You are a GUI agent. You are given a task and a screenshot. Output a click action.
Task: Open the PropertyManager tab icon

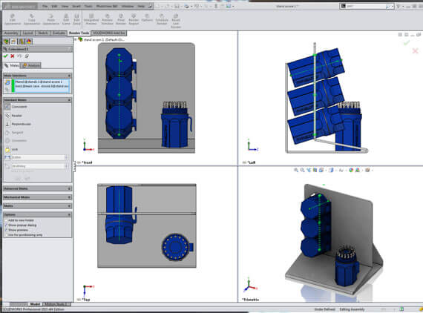[13, 42]
